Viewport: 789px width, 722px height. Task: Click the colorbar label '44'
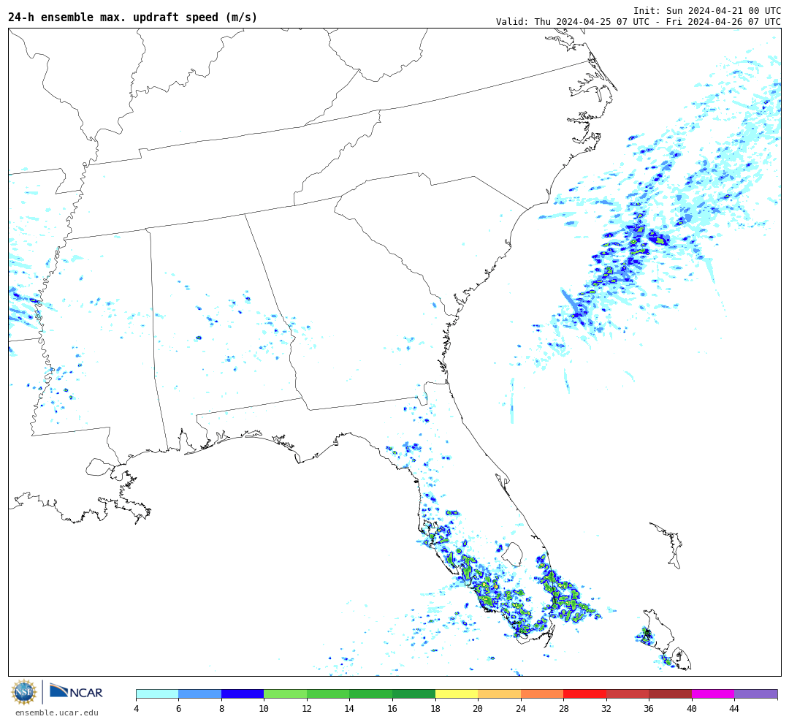click(x=734, y=709)
